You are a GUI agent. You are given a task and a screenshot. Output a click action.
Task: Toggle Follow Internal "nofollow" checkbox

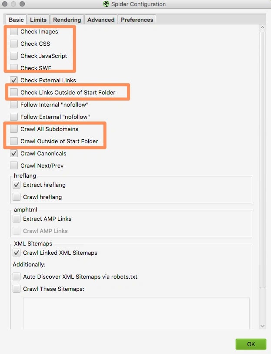tap(14, 105)
